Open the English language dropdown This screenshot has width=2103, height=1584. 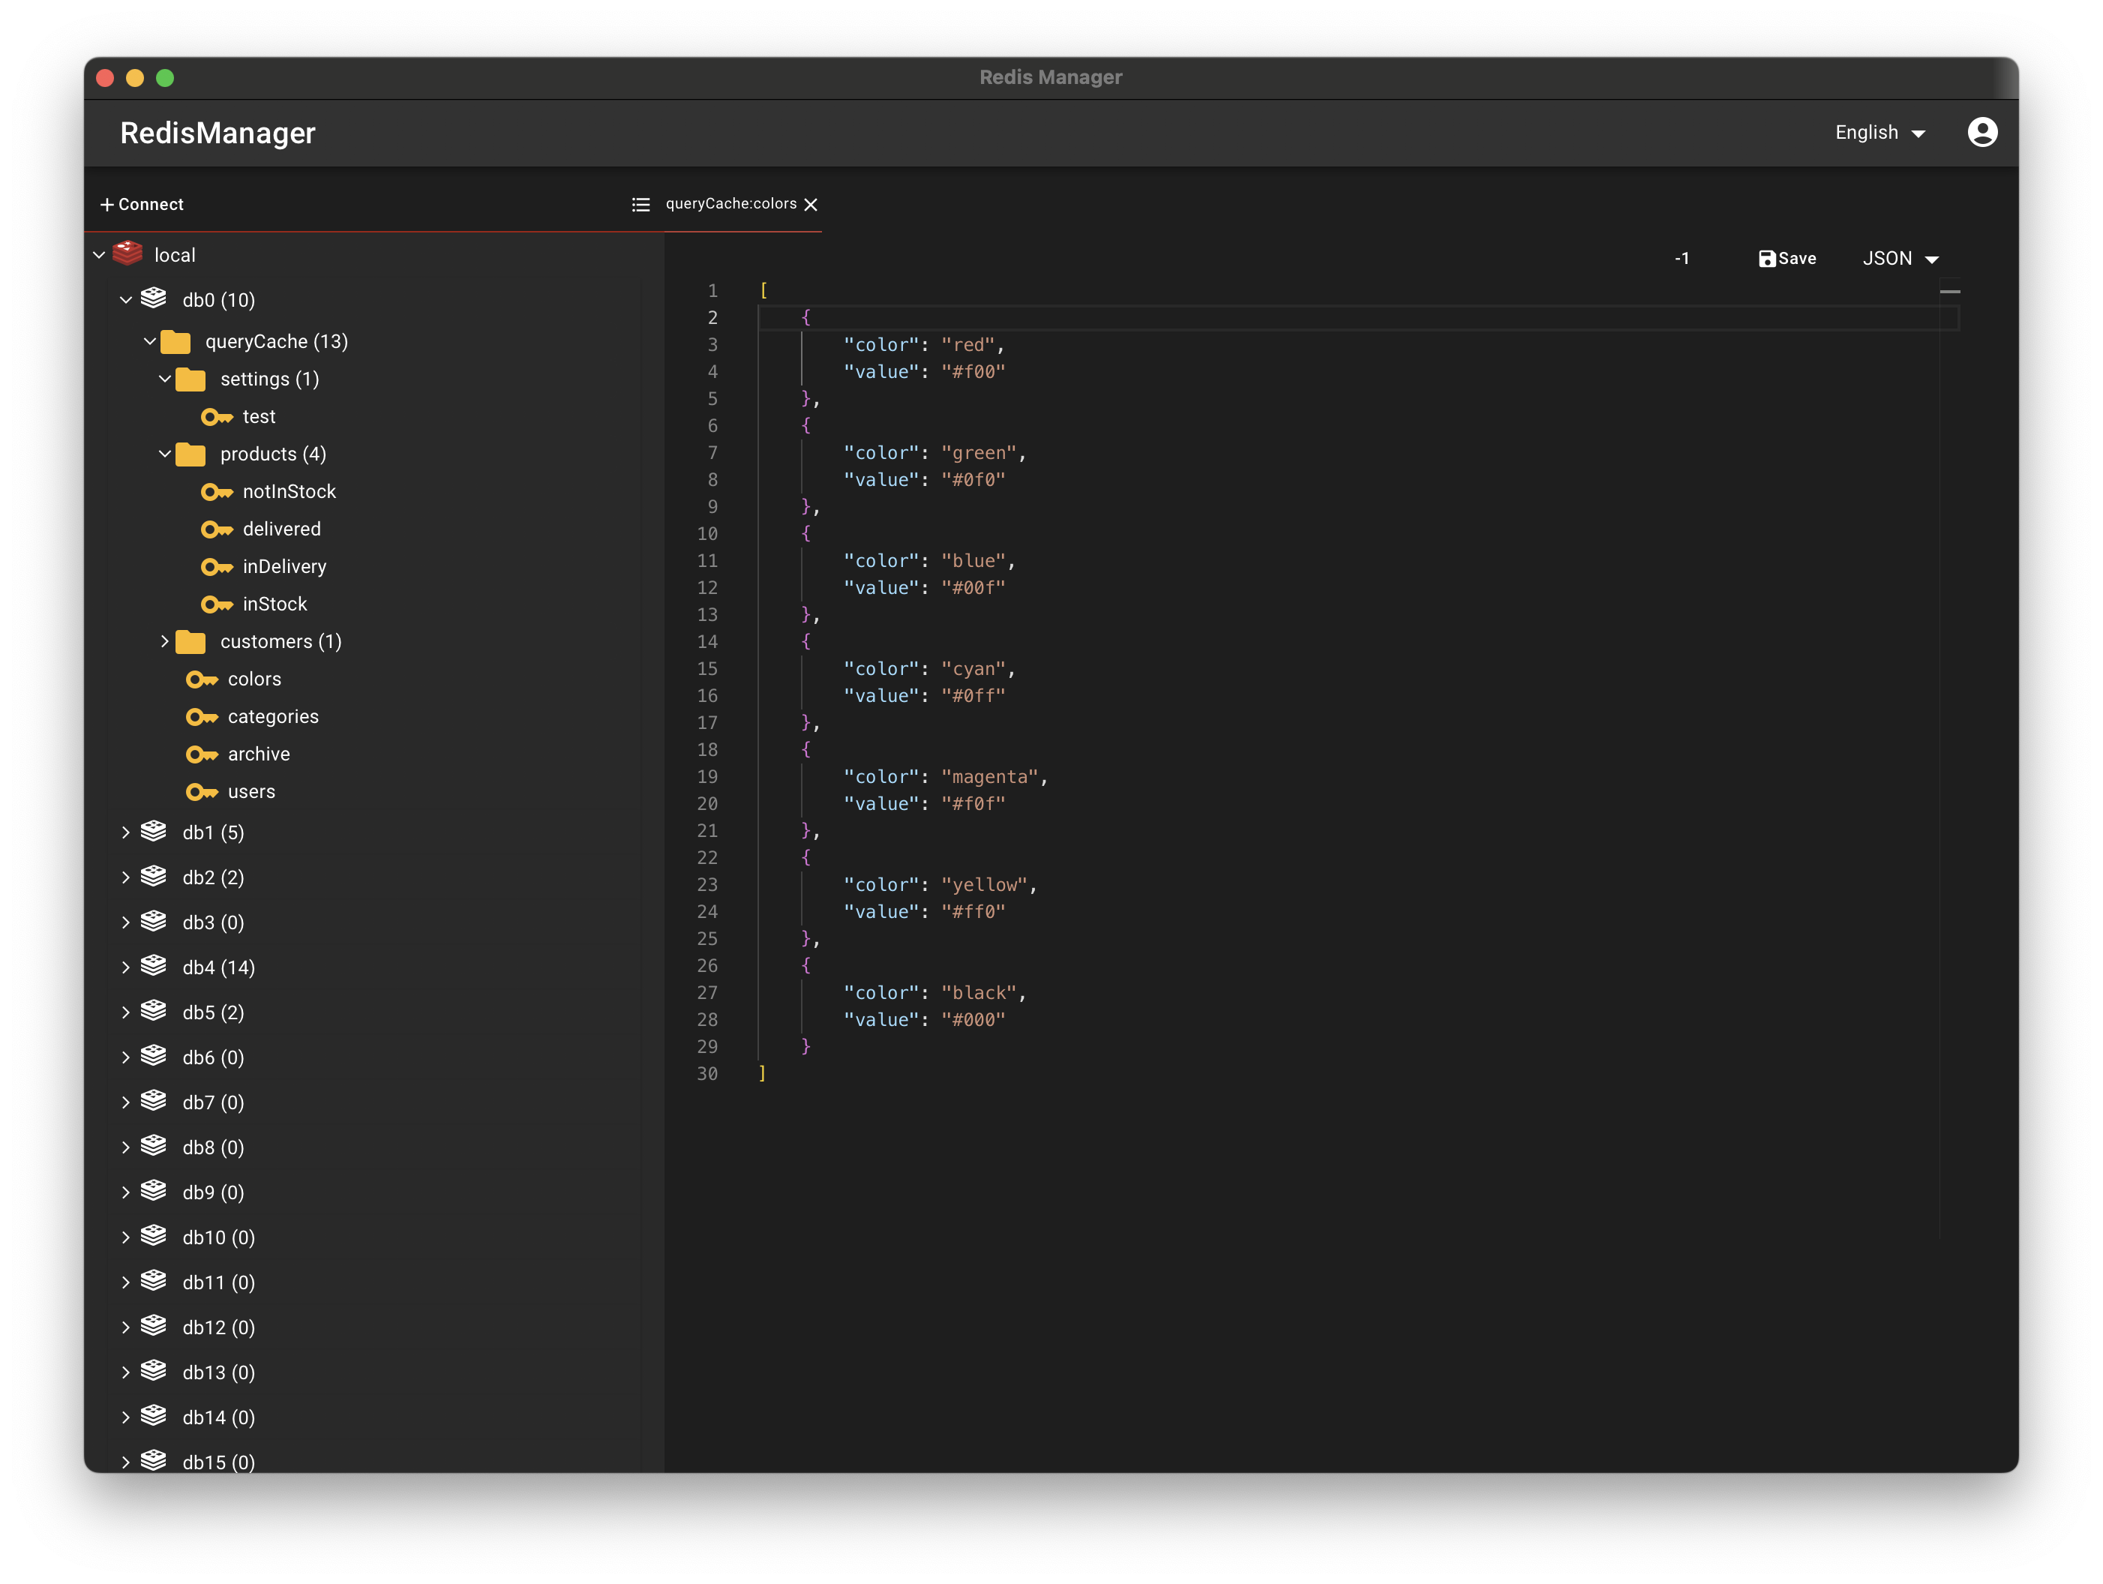(1880, 133)
